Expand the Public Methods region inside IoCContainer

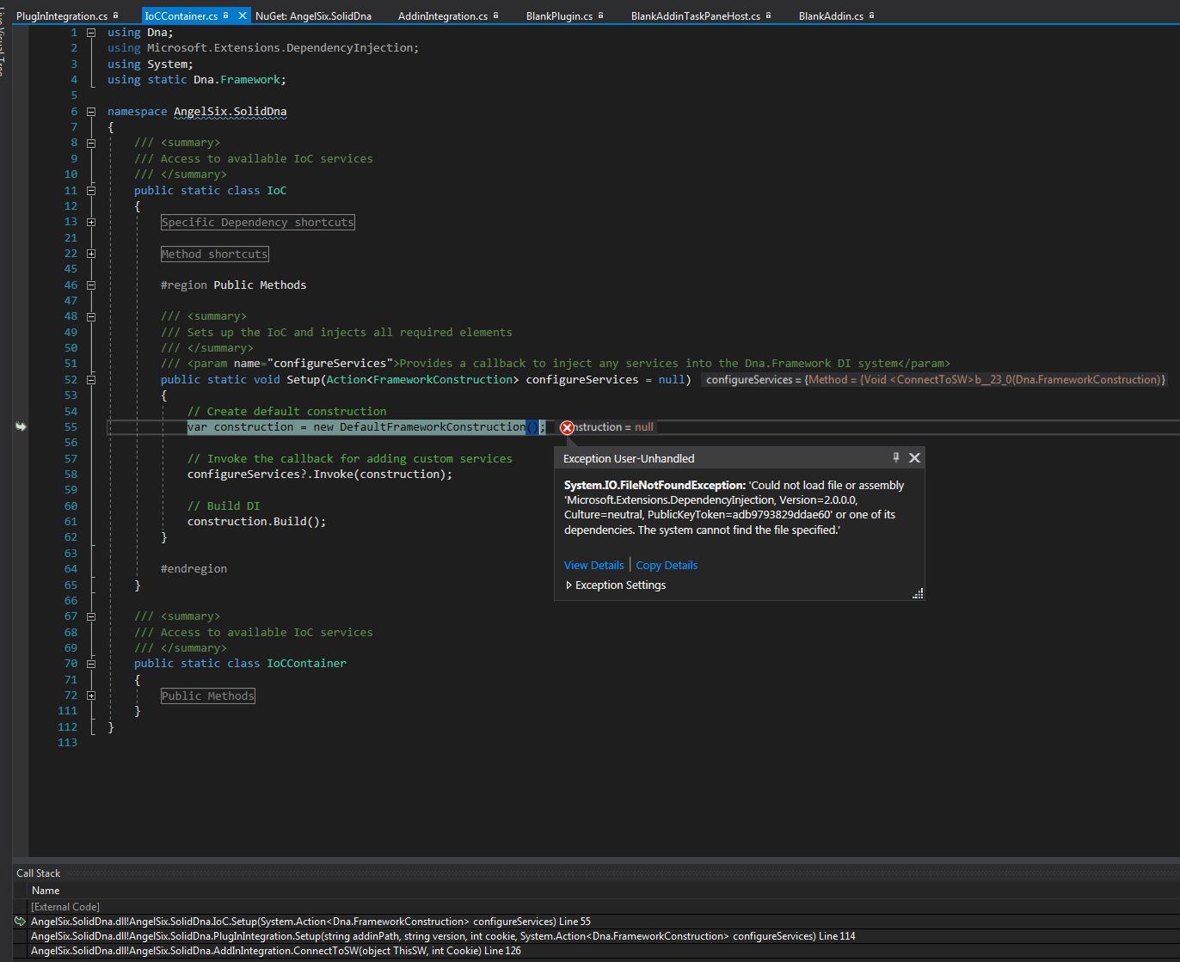click(x=91, y=695)
